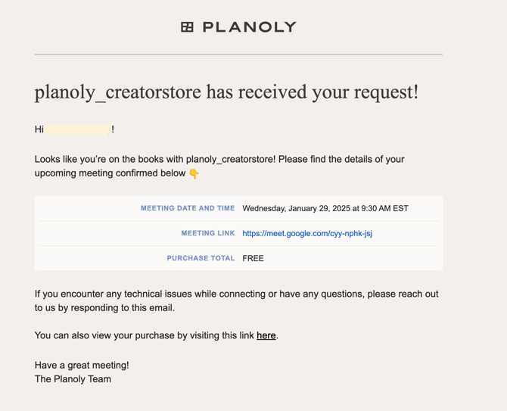Click "The Planoly Team" signature
507x411 pixels.
coord(73,378)
